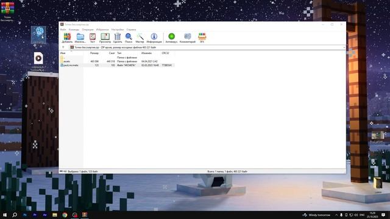Click the Добавить (Add) toolbar icon

click(67, 38)
